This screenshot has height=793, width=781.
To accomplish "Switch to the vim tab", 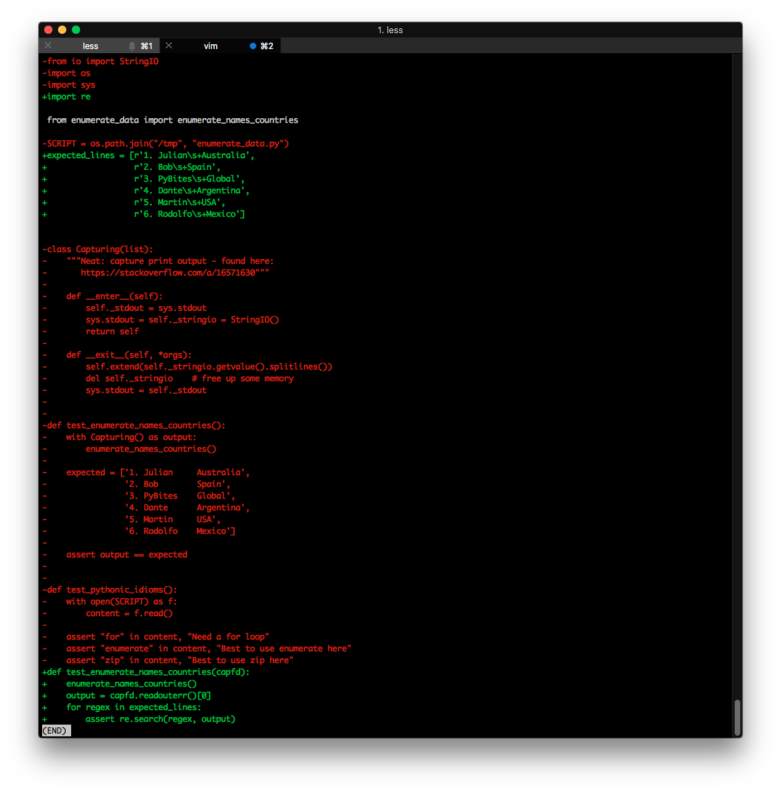I will point(211,46).
